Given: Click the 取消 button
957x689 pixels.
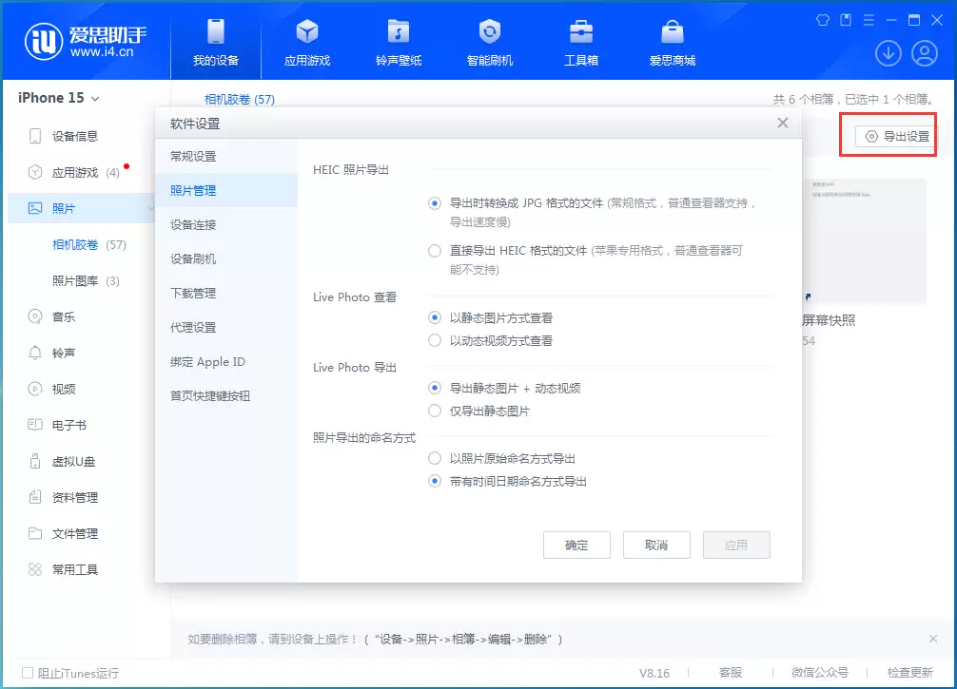Looking at the screenshot, I should 656,545.
